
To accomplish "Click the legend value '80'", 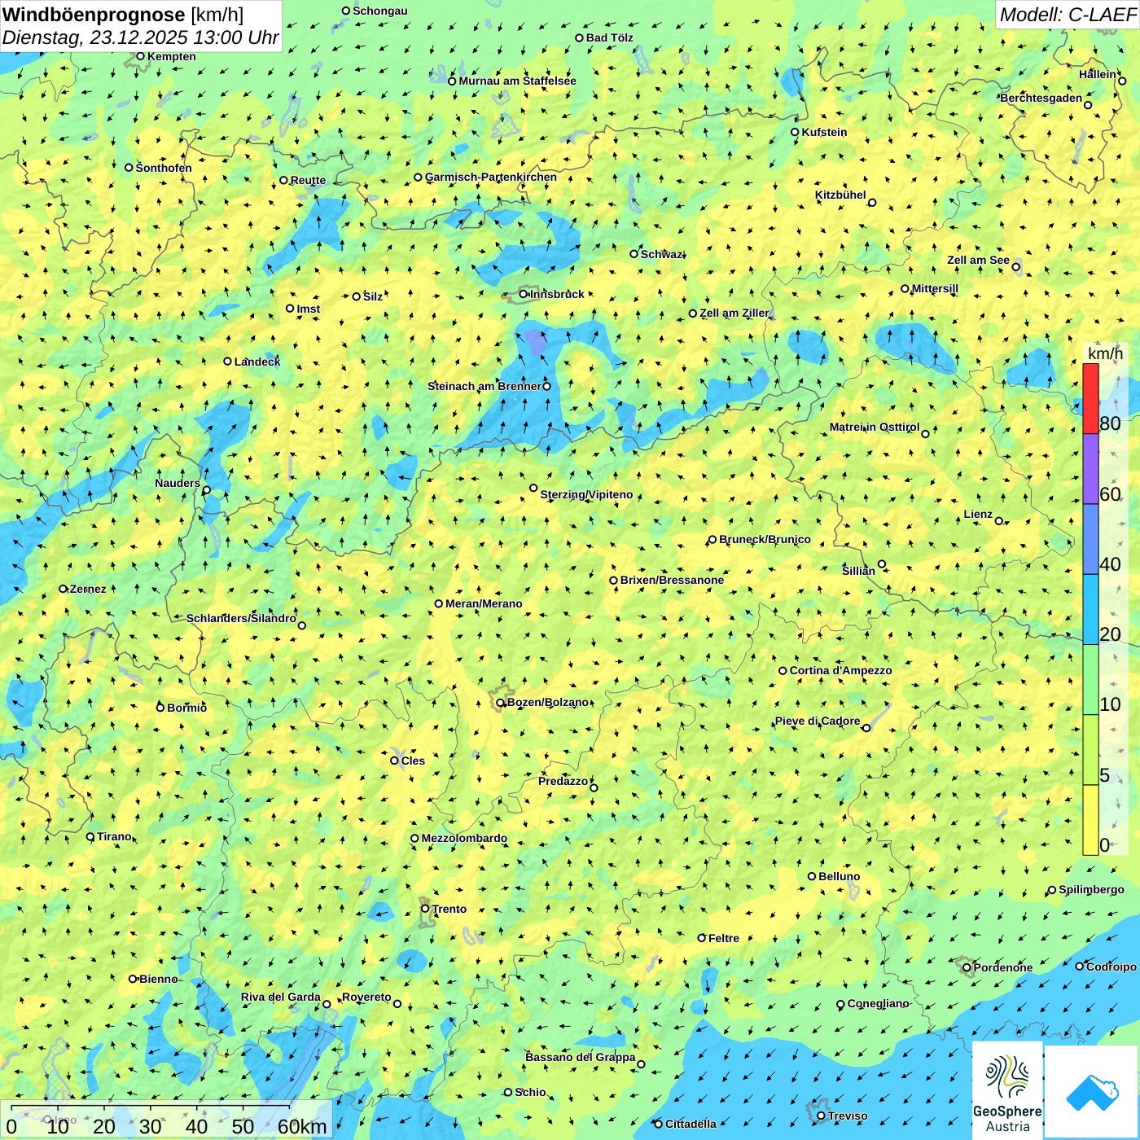I will coord(1110,423).
